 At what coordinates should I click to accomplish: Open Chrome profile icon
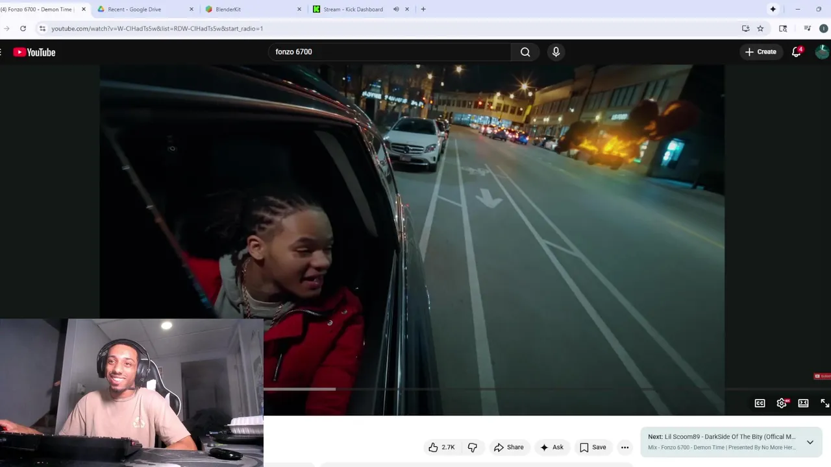tap(823, 29)
